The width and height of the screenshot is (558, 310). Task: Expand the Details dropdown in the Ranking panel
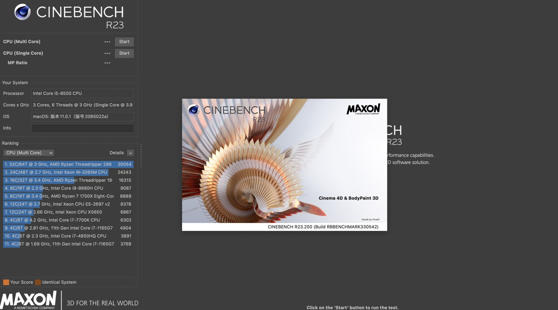coord(130,153)
